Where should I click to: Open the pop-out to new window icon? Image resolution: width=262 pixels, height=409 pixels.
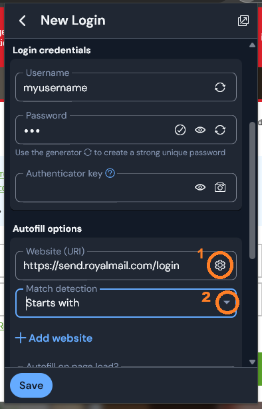point(243,21)
